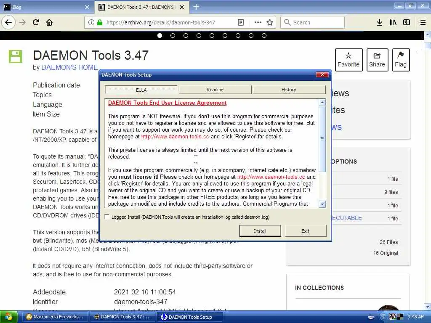Click the EULA scroll down arrow
Screen dimensions: 431x323
coord(322,204)
